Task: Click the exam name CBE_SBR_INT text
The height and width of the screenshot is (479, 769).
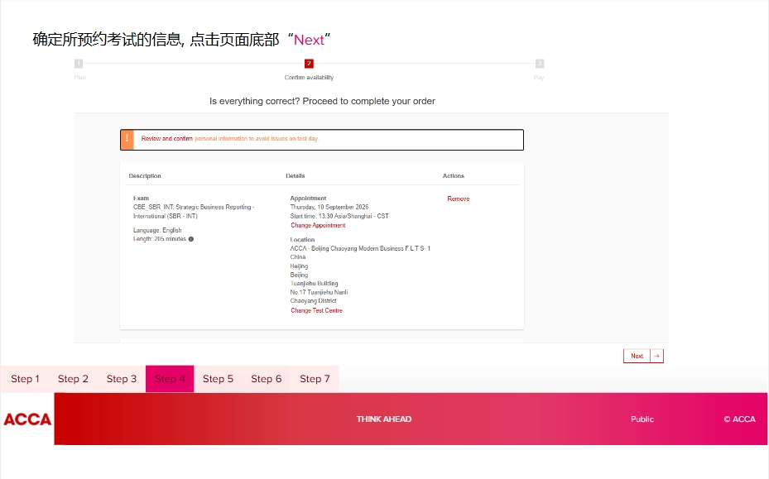Action: (x=194, y=212)
